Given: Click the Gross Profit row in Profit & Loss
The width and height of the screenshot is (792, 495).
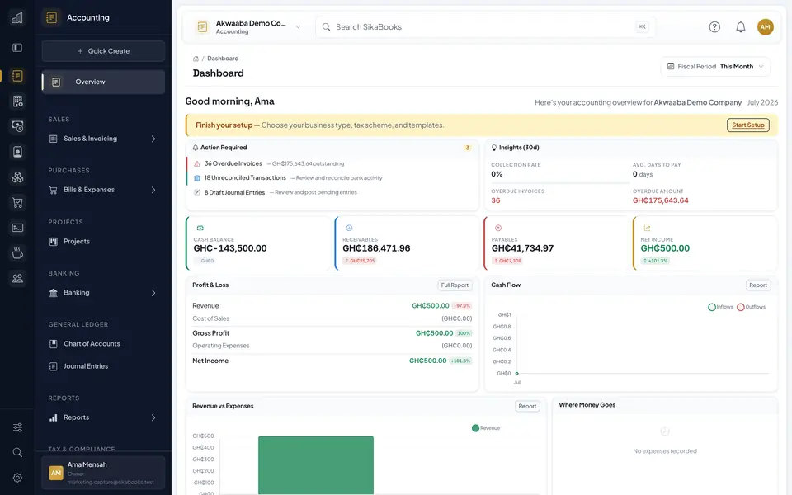Looking at the screenshot, I should 332,333.
